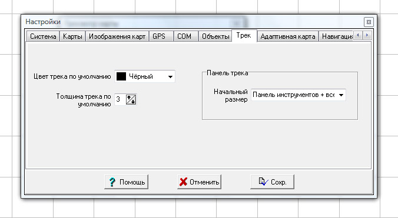Screen dimensions: 398x218
Task: Click the track thickness value field
Action: (120, 99)
